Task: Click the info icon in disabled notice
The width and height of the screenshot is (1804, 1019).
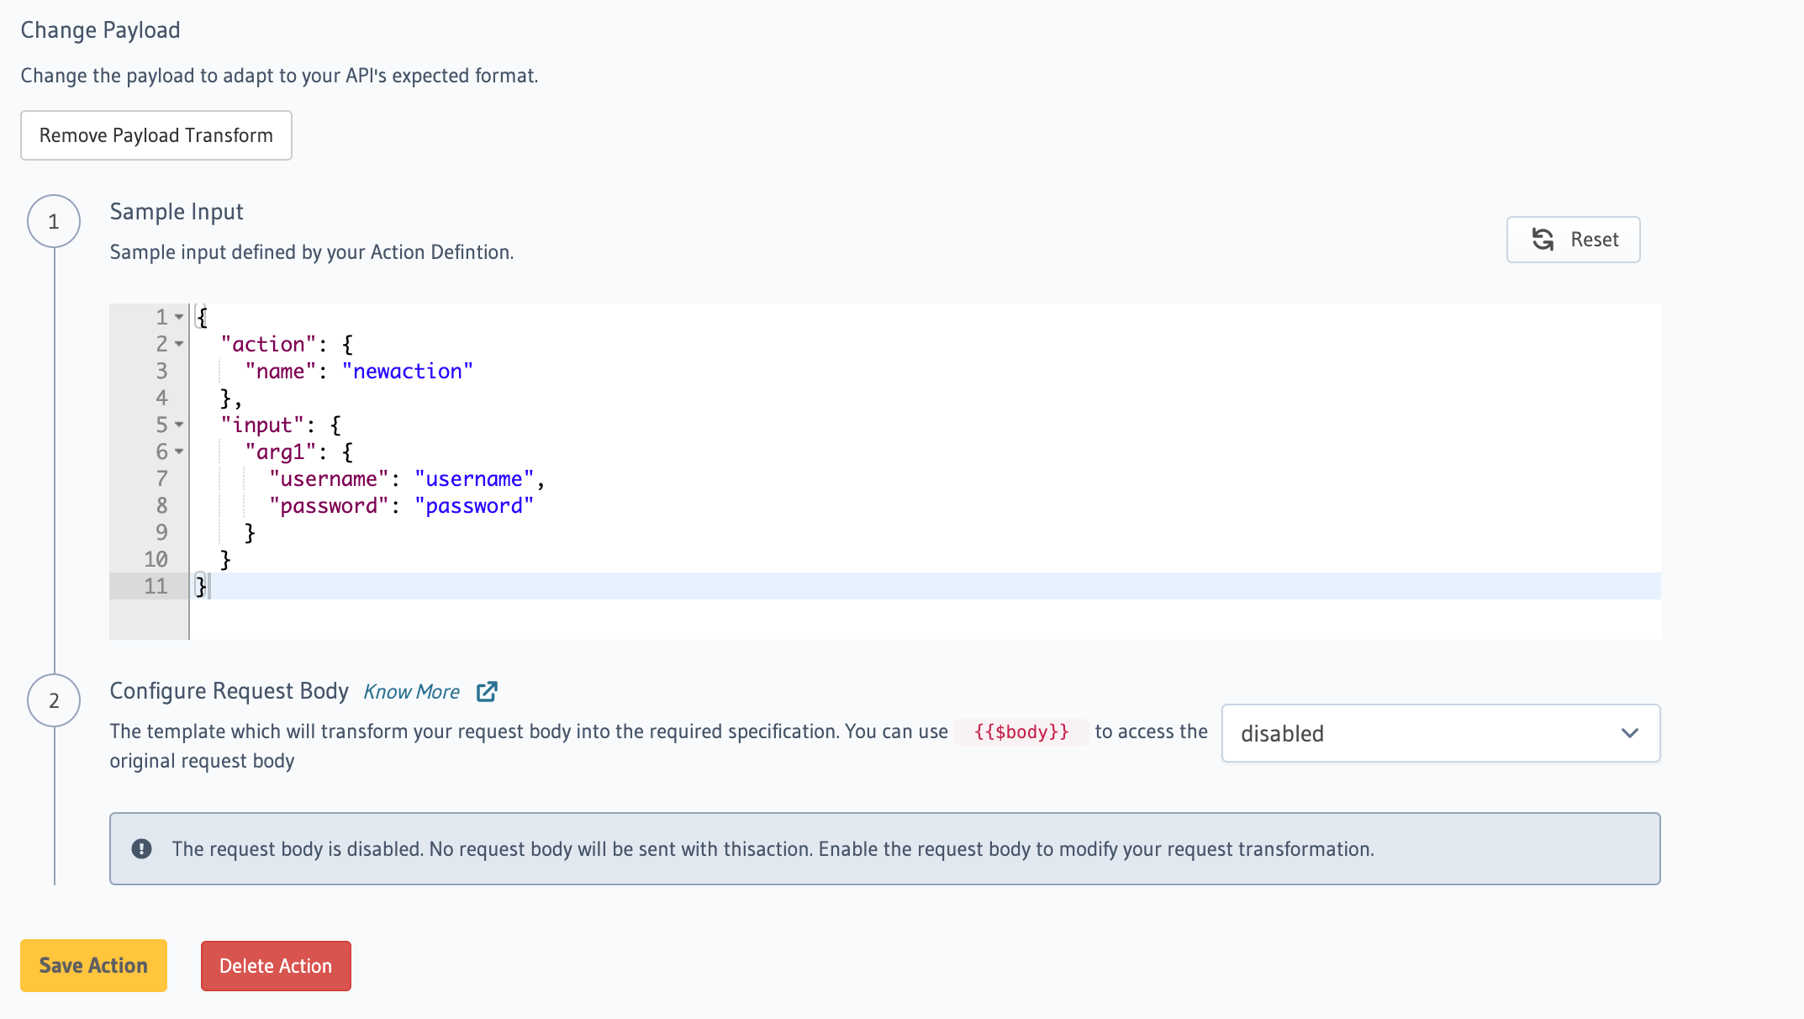Action: 141,849
